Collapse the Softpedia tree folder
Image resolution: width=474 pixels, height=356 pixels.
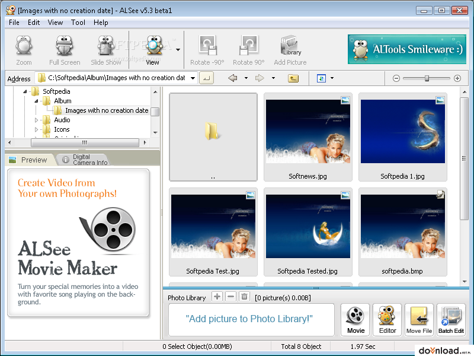tap(25, 91)
